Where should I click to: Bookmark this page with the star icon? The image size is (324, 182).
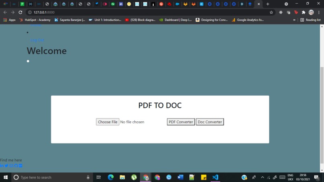pyautogui.click(x=271, y=12)
